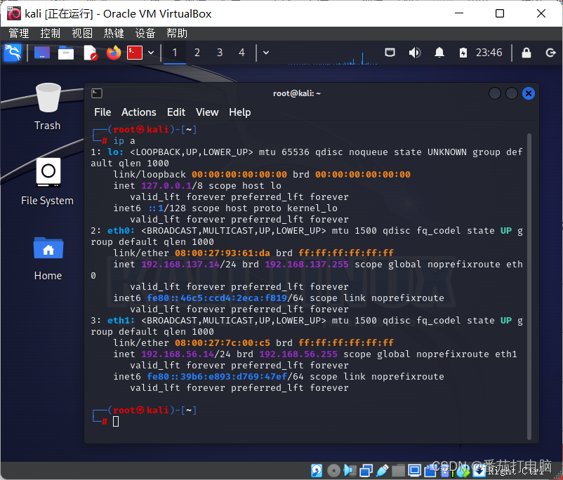563x480 pixels.
Task: Click the show desktop panel icon
Action: pos(42,53)
